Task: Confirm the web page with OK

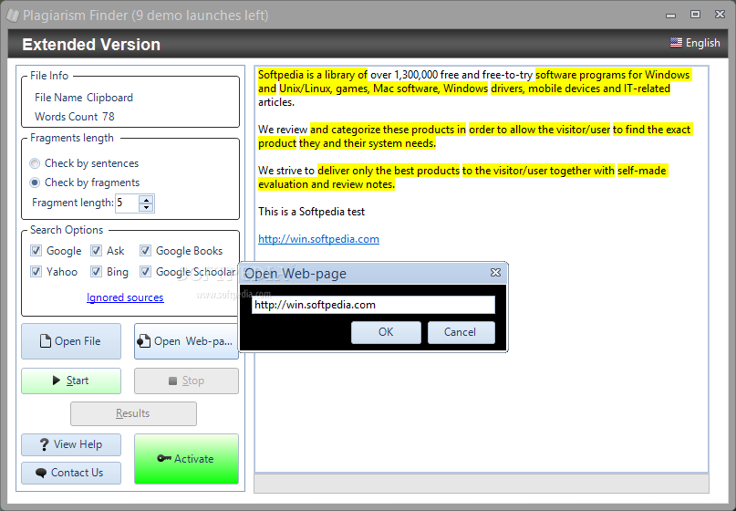Action: tap(386, 332)
